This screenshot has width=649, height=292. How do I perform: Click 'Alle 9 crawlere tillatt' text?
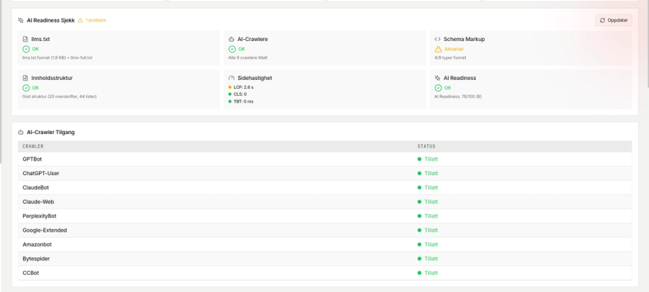(x=248, y=58)
